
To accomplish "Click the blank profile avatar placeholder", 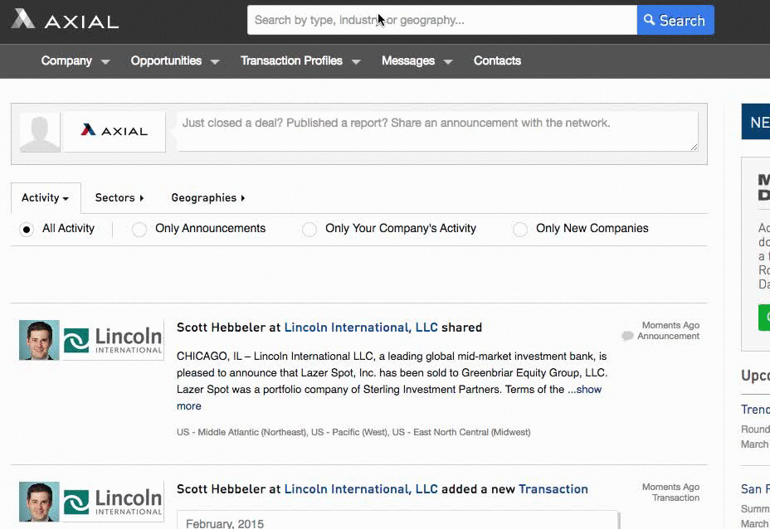I will click(x=40, y=132).
